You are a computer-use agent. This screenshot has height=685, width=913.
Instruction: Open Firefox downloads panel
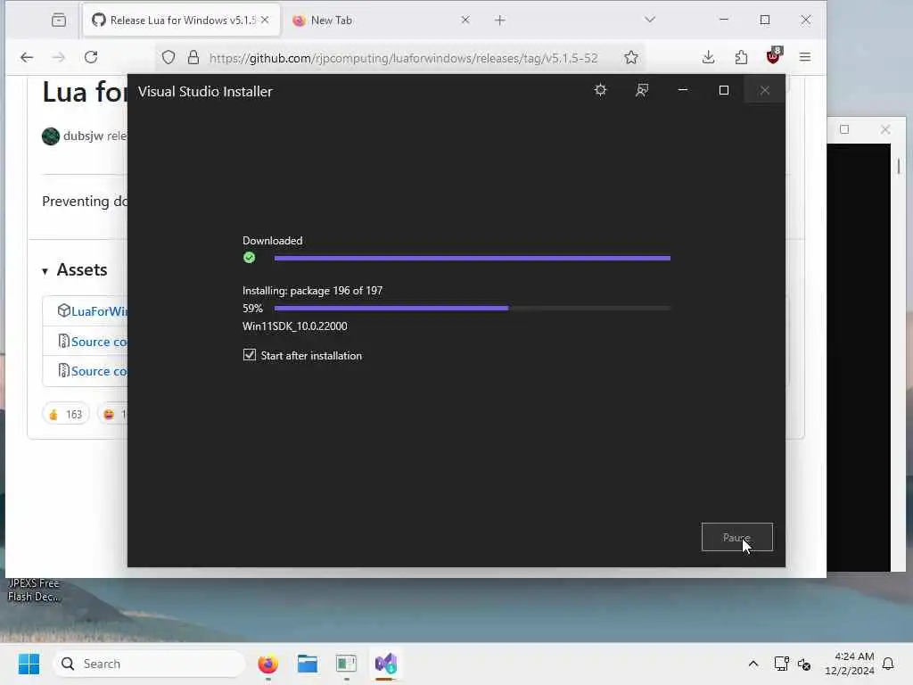[x=708, y=57]
